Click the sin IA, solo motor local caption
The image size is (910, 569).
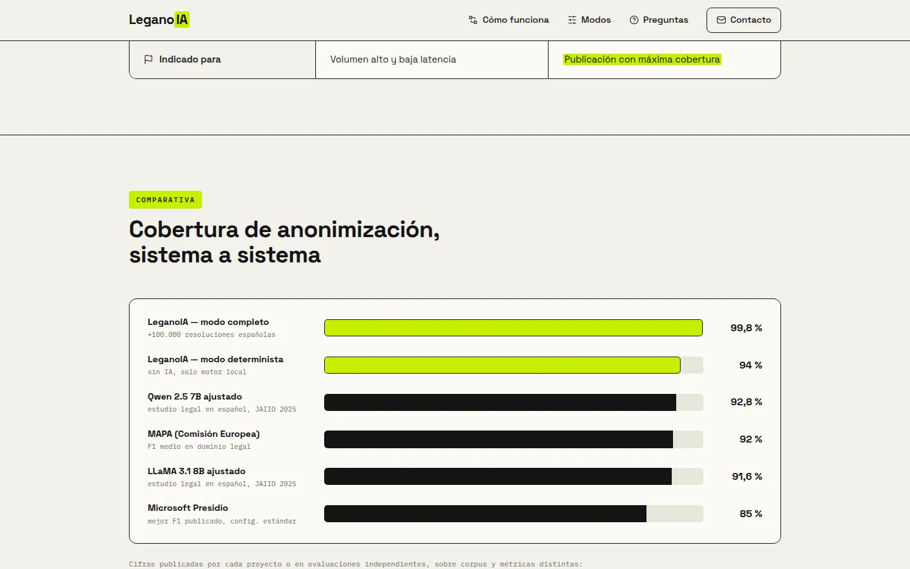point(197,372)
